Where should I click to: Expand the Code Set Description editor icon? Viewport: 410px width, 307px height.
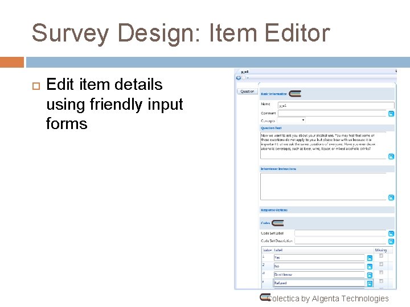click(x=391, y=241)
